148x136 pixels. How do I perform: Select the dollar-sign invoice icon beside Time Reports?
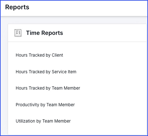[18, 33]
